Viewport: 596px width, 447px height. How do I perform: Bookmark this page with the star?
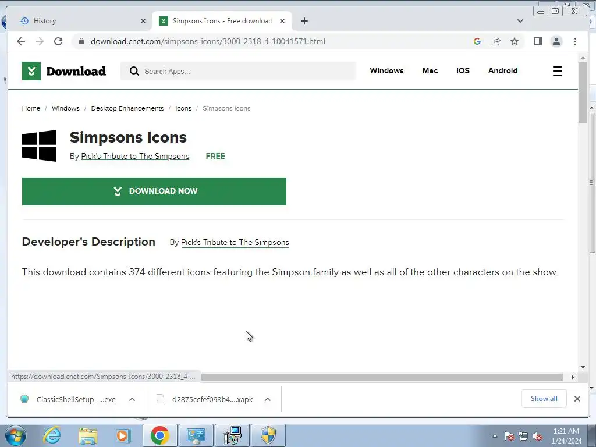[515, 41]
